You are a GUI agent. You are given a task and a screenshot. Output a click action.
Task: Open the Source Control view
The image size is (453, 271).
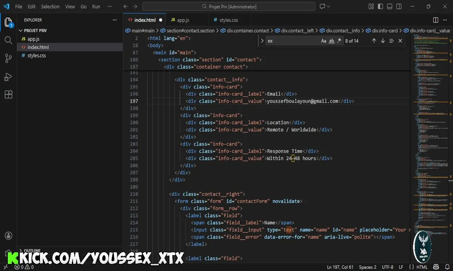coord(8,58)
